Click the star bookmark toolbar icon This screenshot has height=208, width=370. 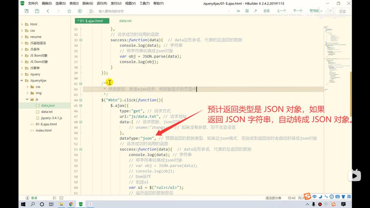(69, 11)
